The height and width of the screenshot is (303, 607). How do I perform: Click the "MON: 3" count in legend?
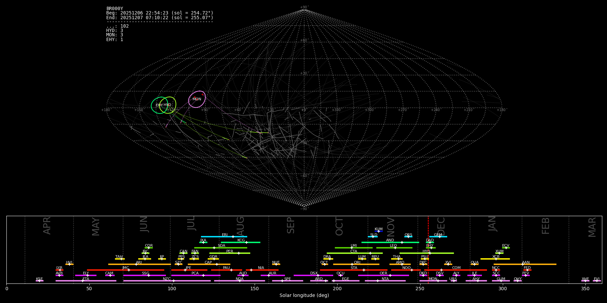point(115,35)
